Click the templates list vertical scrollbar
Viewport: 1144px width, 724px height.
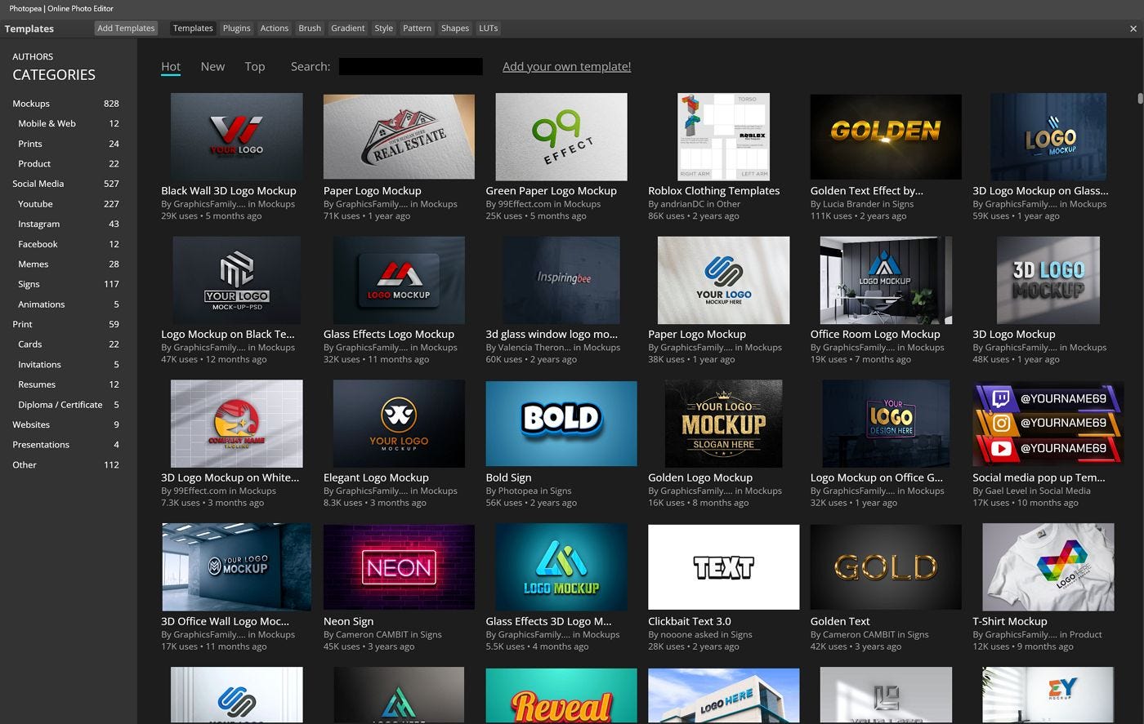(x=1140, y=99)
